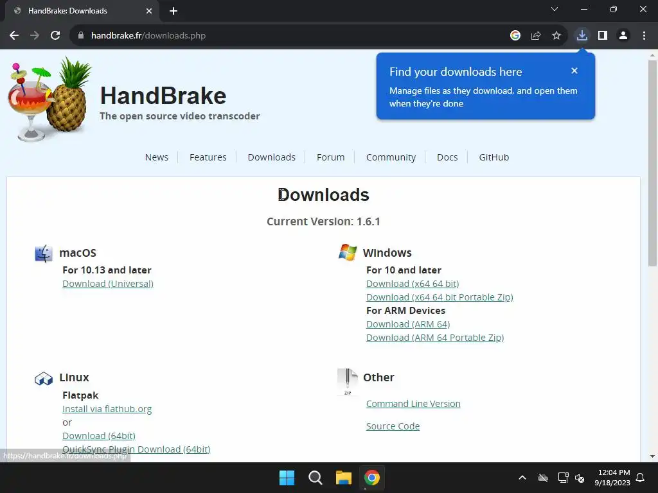The image size is (658, 493).
Task: Click Install via flathub.org link
Action: click(107, 409)
